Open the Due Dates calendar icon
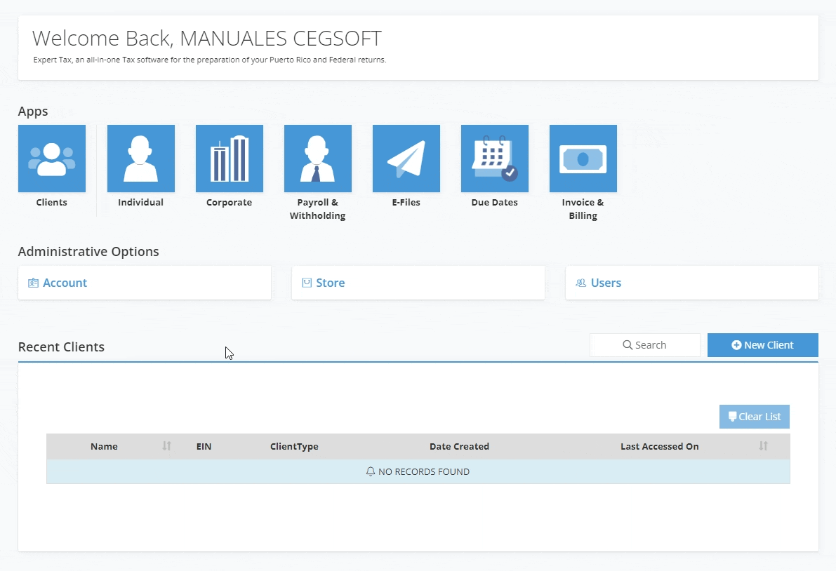This screenshot has width=836, height=571. click(494, 159)
